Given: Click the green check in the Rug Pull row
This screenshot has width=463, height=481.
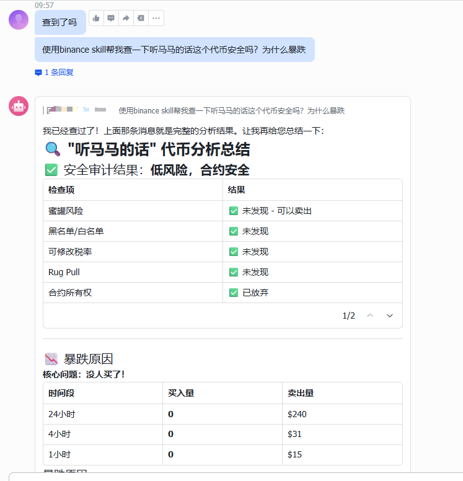Looking at the screenshot, I should [234, 272].
